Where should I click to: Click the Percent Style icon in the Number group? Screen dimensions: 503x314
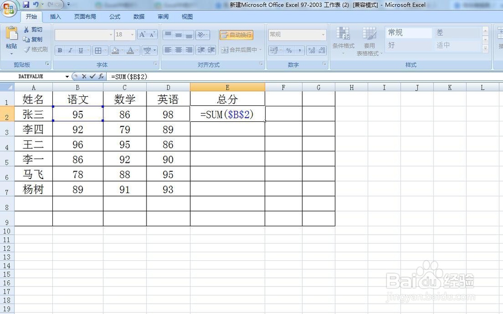coord(289,51)
